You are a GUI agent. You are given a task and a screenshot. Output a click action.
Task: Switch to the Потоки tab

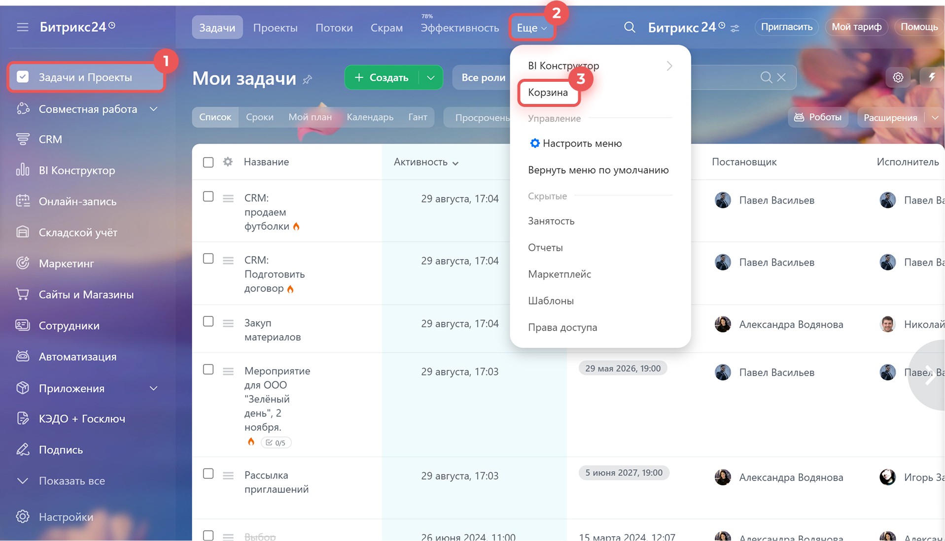pyautogui.click(x=334, y=28)
